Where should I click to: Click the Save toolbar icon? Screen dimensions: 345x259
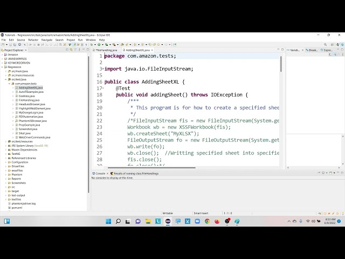(x=10, y=45)
